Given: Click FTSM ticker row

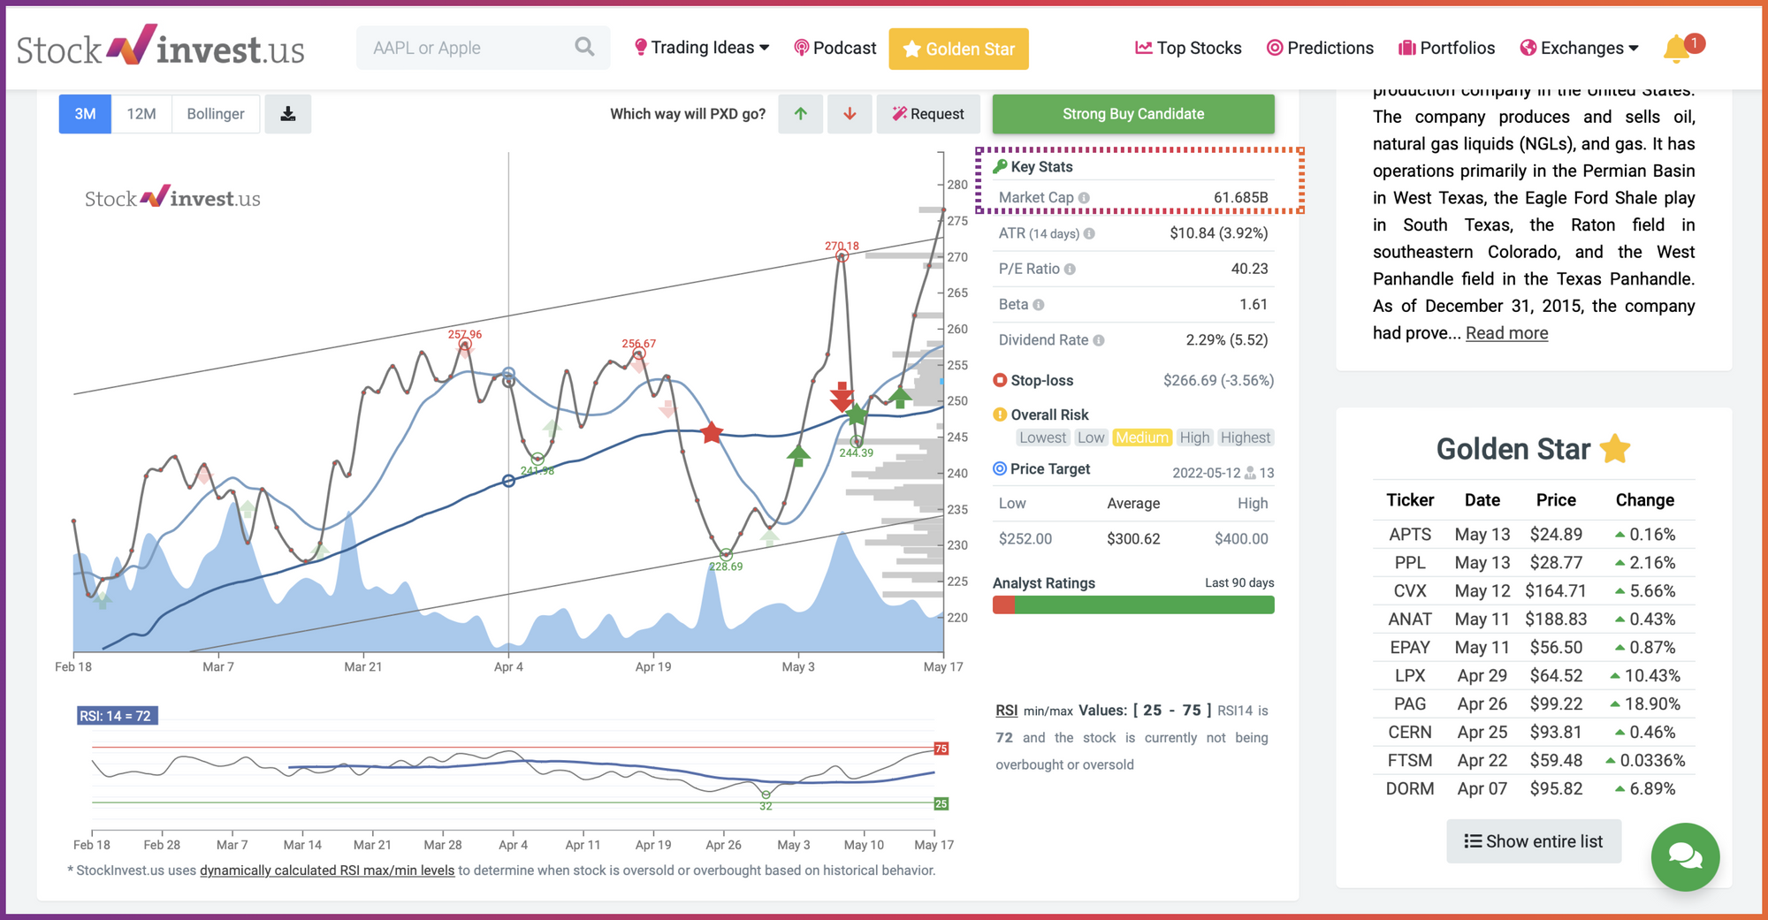Looking at the screenshot, I should coord(1534,761).
